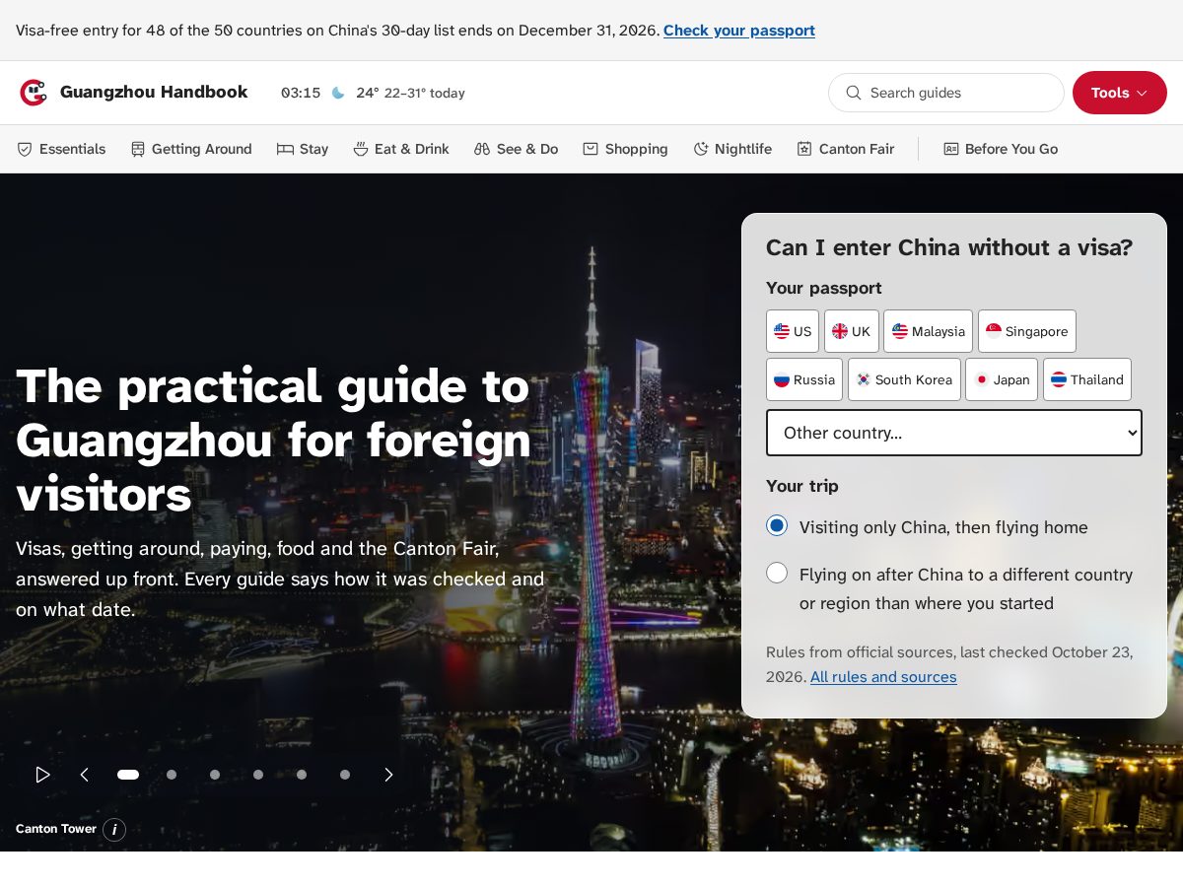Open the Getting Around section
Screen dimensions: 1183x887
tap(191, 149)
